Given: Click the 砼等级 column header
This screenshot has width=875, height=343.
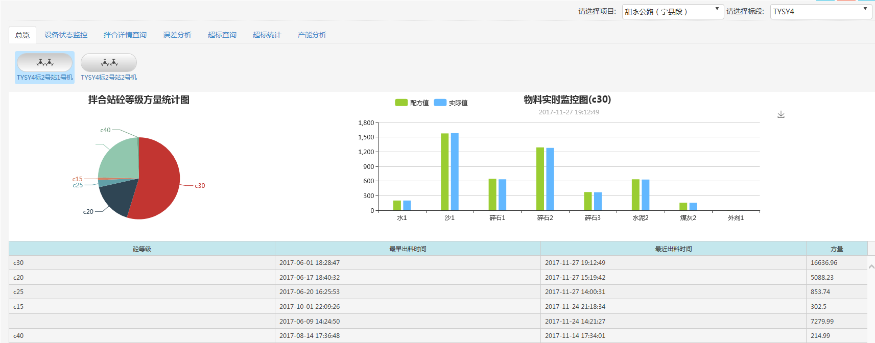Looking at the screenshot, I should 141,249.
